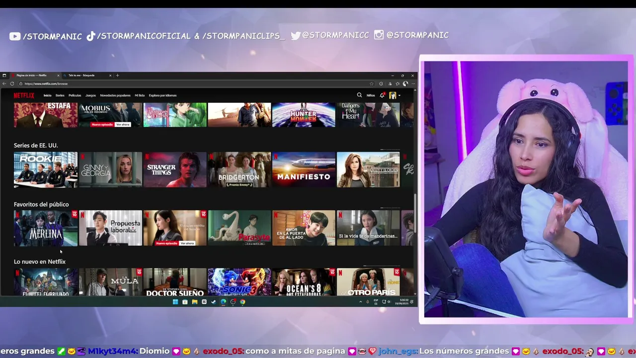636x358 pixels.
Task: Add page to favorites star icon
Action: 371,84
